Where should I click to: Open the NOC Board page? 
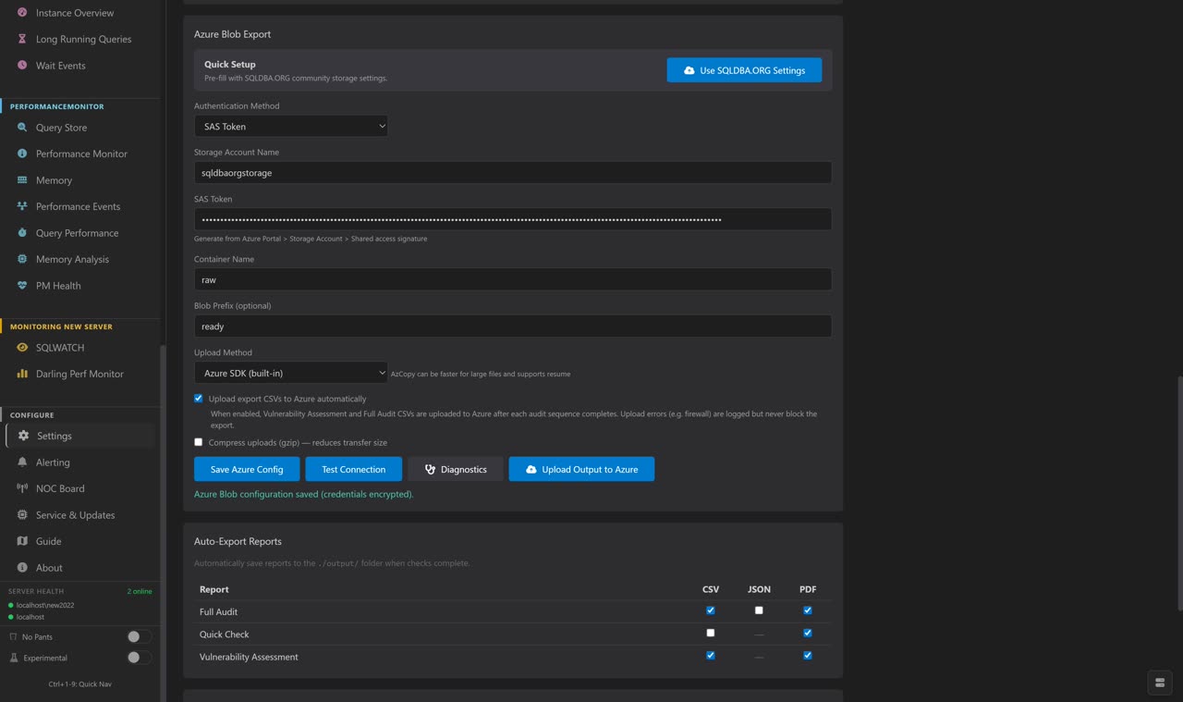(58, 488)
